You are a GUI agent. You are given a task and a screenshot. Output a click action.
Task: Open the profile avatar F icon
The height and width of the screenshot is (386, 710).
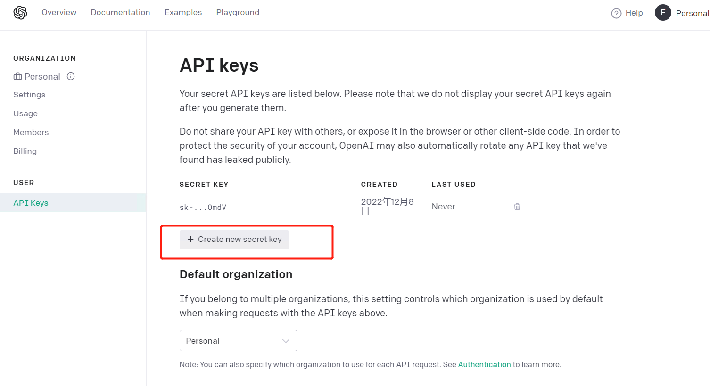pos(663,13)
